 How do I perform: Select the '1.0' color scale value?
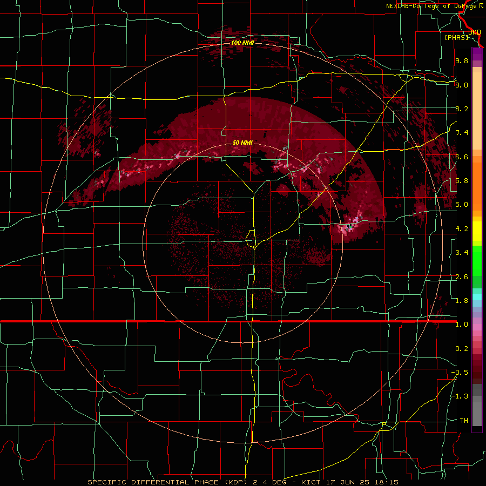point(462,325)
